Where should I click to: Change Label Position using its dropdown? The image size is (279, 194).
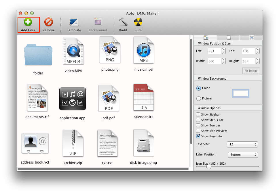coord(243,155)
